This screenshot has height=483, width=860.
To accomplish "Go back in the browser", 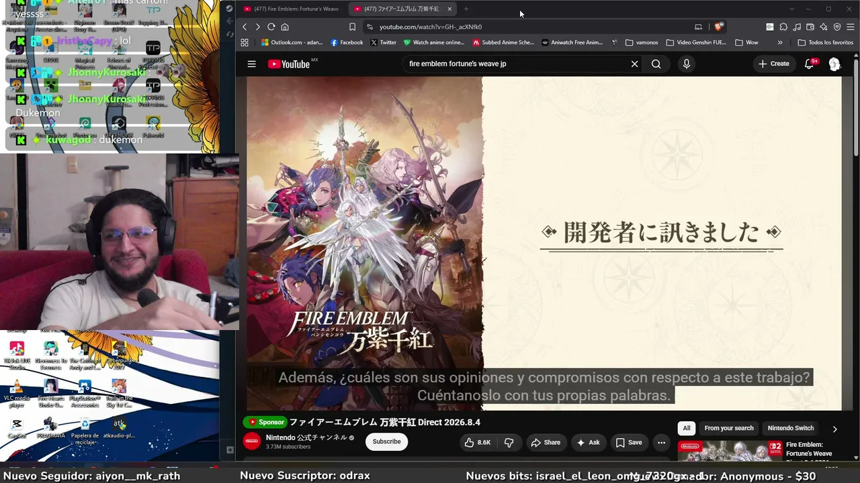I will pos(245,27).
